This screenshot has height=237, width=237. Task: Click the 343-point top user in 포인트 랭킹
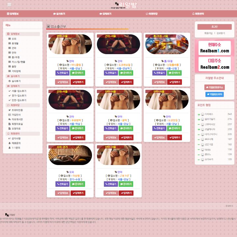pyautogui.click(x=209, y=114)
